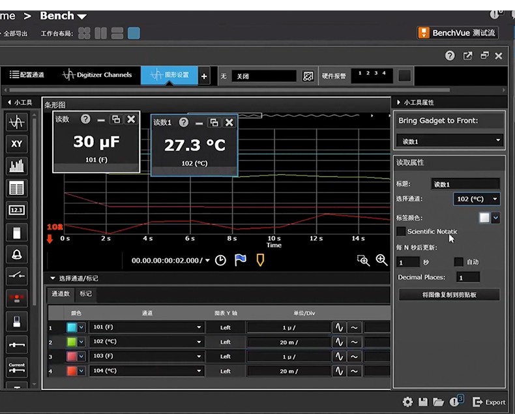Click the clock time icon below chart

coord(221,260)
